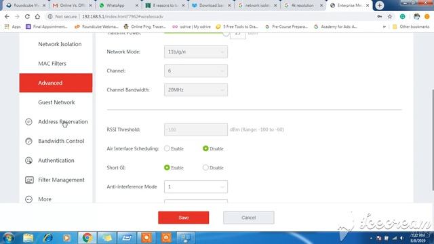Open the Network Mode dropdown
The height and width of the screenshot is (244, 434).
(x=196, y=52)
